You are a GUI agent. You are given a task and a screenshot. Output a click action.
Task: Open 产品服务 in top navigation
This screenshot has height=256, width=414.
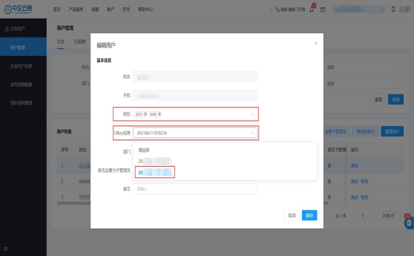pos(76,9)
